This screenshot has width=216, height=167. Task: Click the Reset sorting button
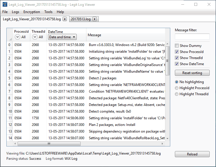click(192, 73)
